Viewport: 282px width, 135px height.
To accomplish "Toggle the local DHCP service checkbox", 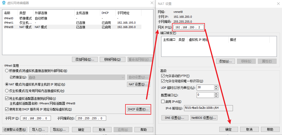I will click(7, 109).
